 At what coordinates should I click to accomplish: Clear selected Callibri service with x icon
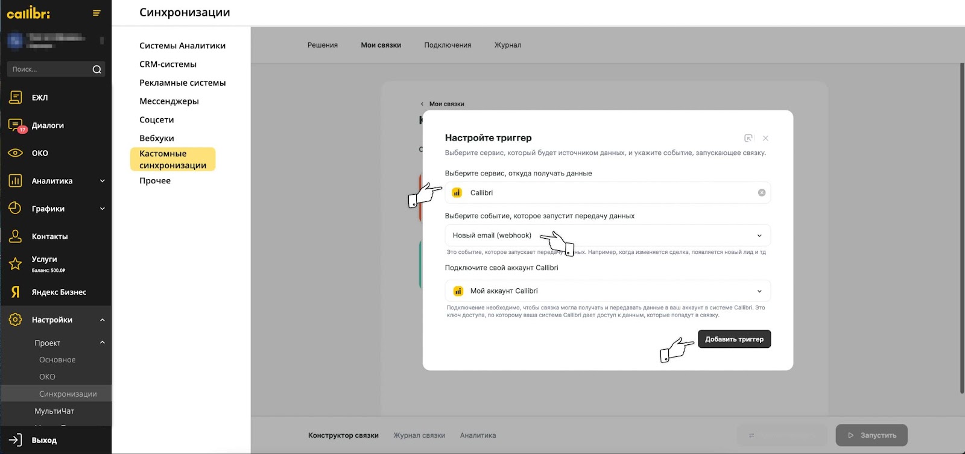coord(762,192)
